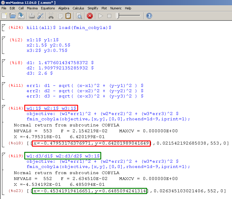The width and height of the screenshot is (232, 199).
Task: Open the File menu
Action: (x=4, y=8)
